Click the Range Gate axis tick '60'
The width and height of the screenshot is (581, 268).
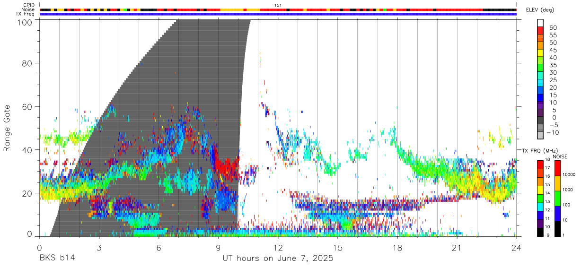(27, 107)
